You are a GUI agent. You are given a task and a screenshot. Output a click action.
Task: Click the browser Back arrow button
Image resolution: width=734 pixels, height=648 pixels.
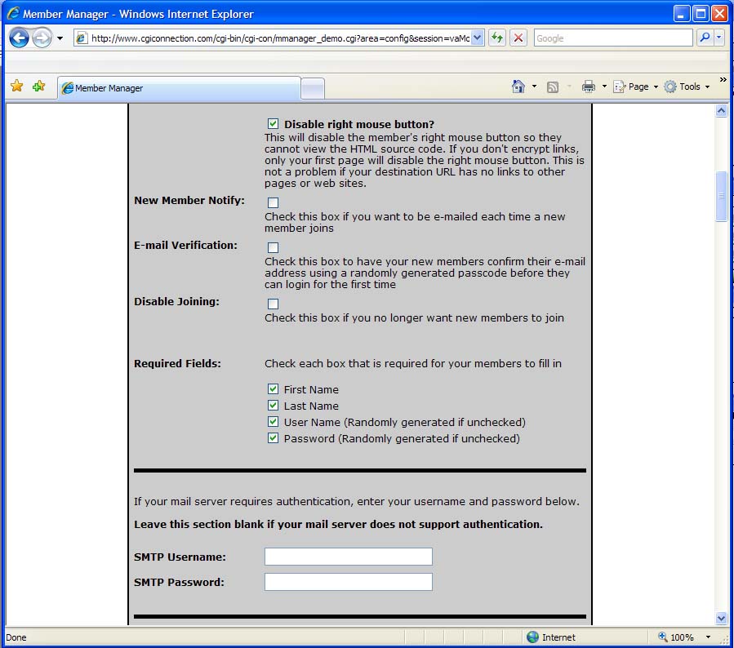pyautogui.click(x=19, y=38)
